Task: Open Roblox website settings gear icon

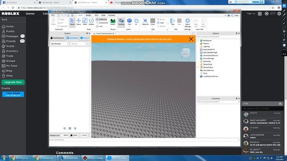Action: [x=279, y=13]
